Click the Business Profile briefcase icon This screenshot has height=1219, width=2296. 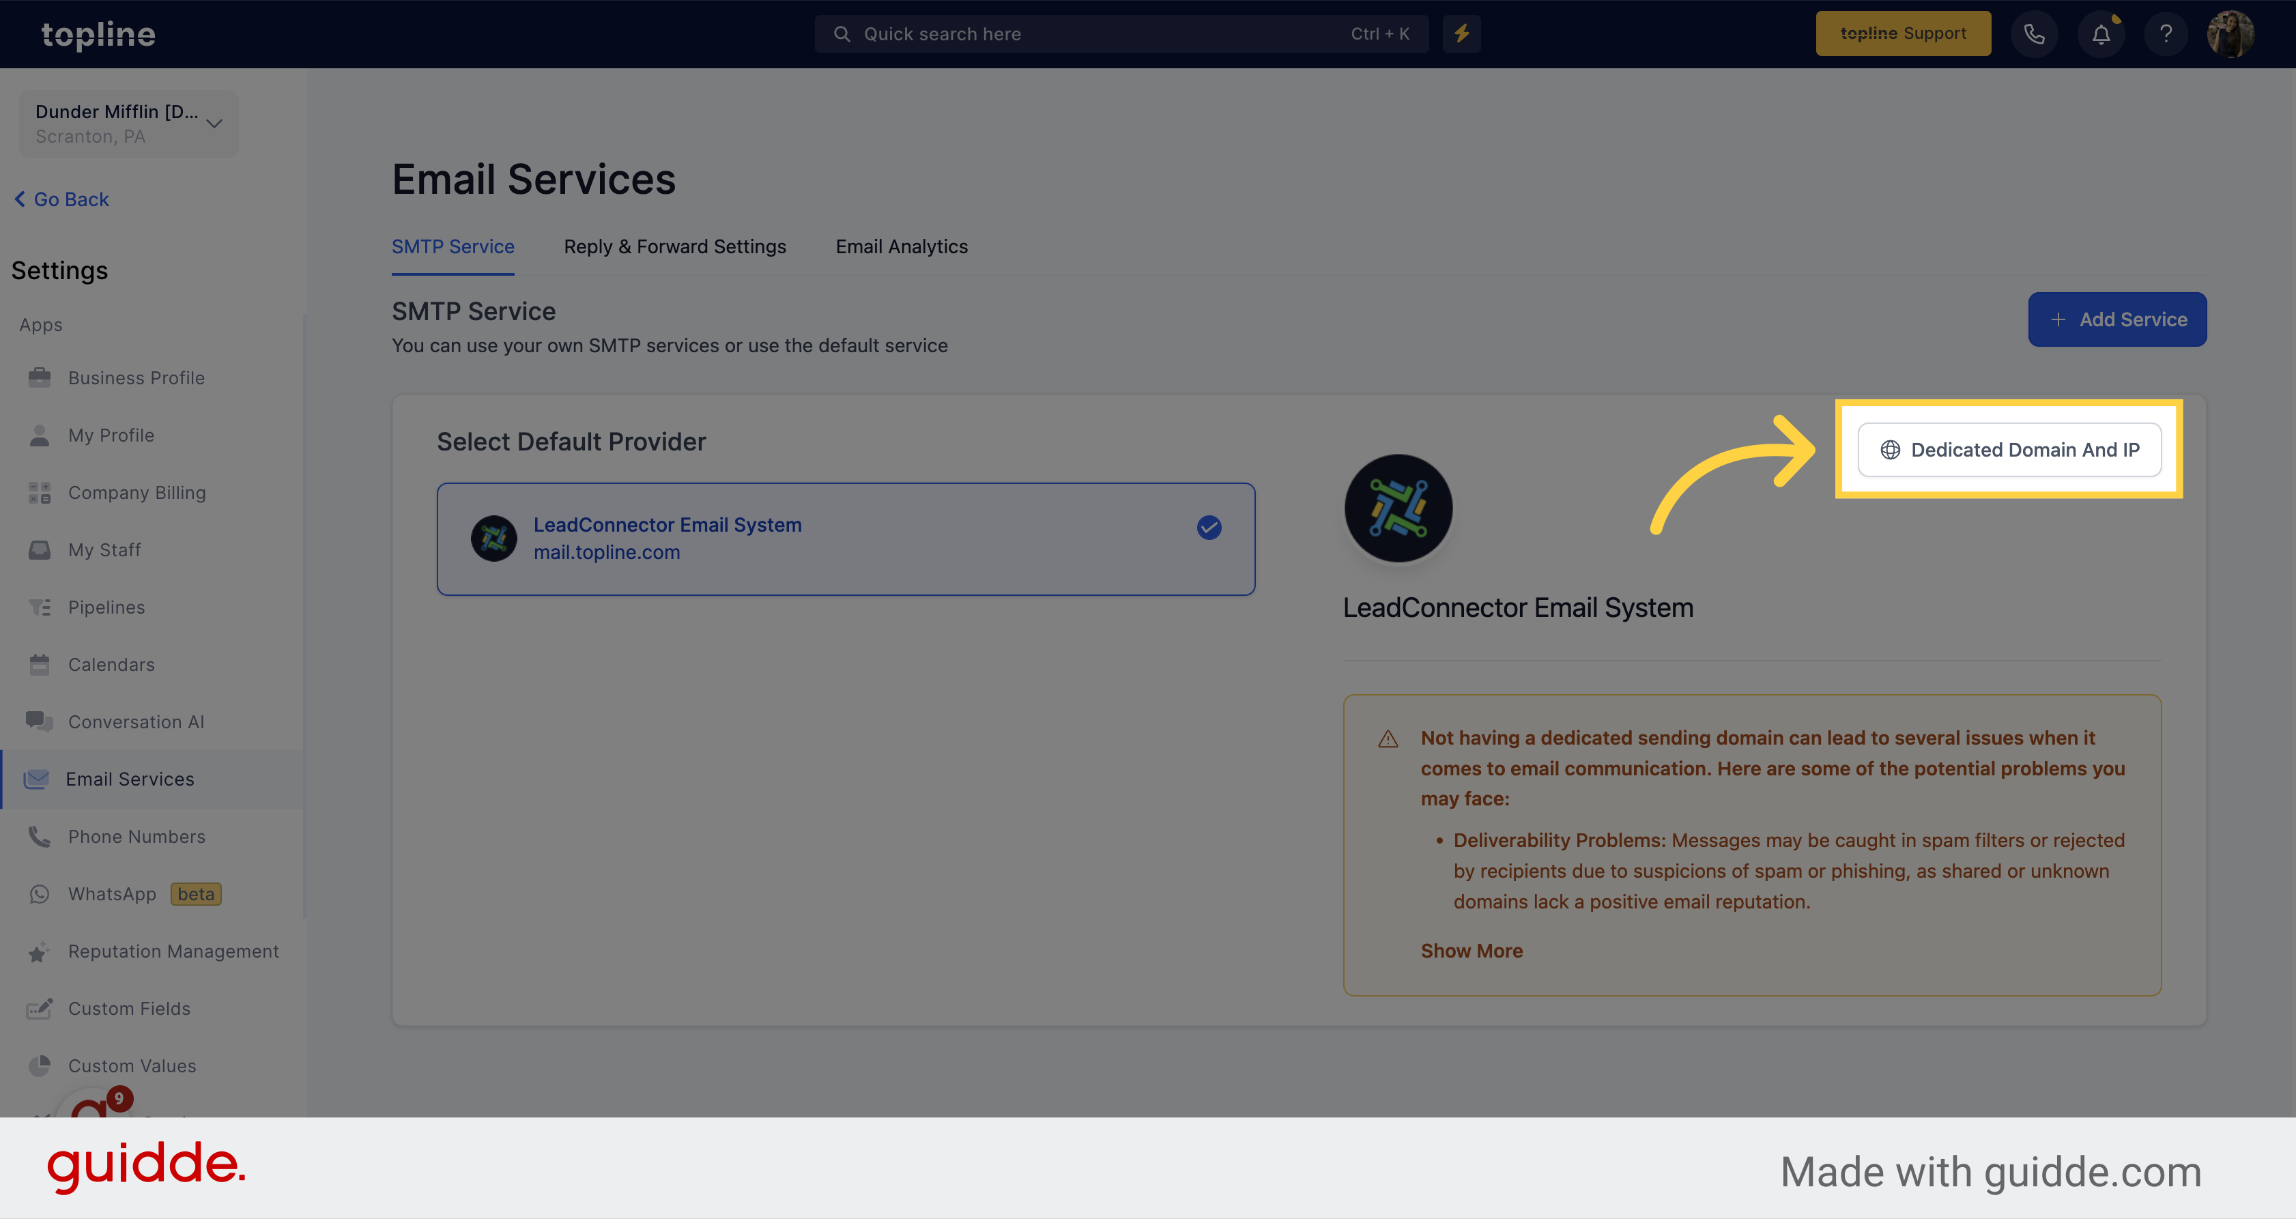(x=39, y=378)
